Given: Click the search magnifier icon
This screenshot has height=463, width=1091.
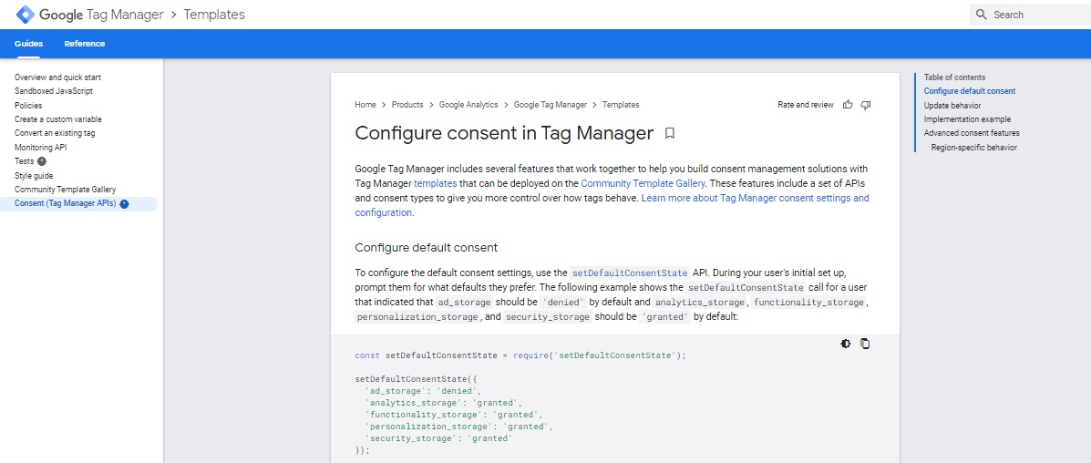Looking at the screenshot, I should coord(982,15).
